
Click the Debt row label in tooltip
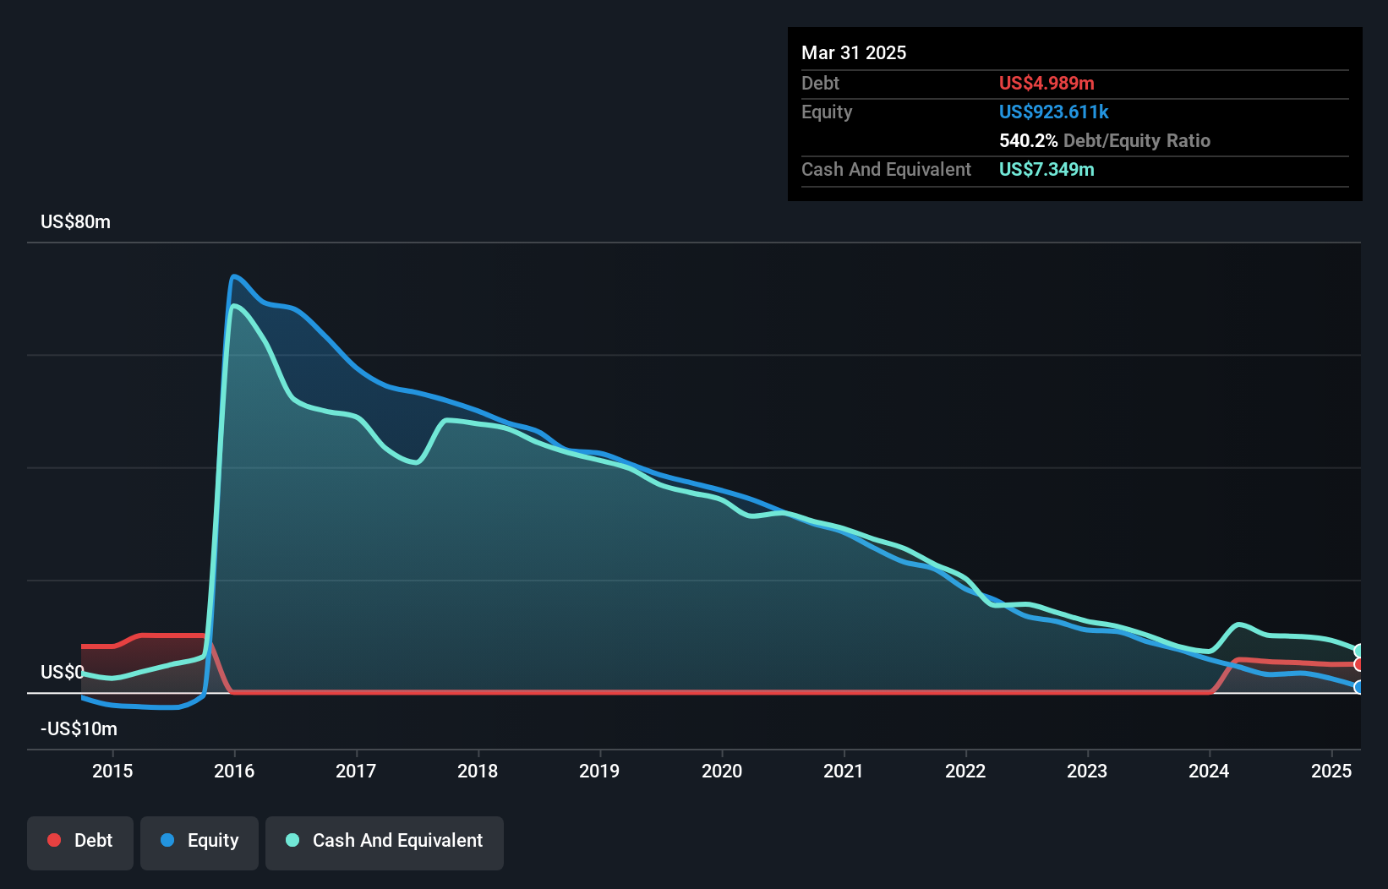(820, 83)
